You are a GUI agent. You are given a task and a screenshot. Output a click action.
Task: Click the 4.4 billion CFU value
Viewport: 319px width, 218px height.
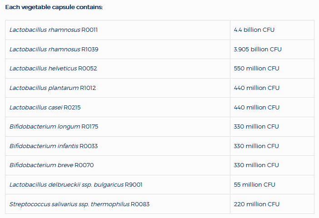[254, 30]
